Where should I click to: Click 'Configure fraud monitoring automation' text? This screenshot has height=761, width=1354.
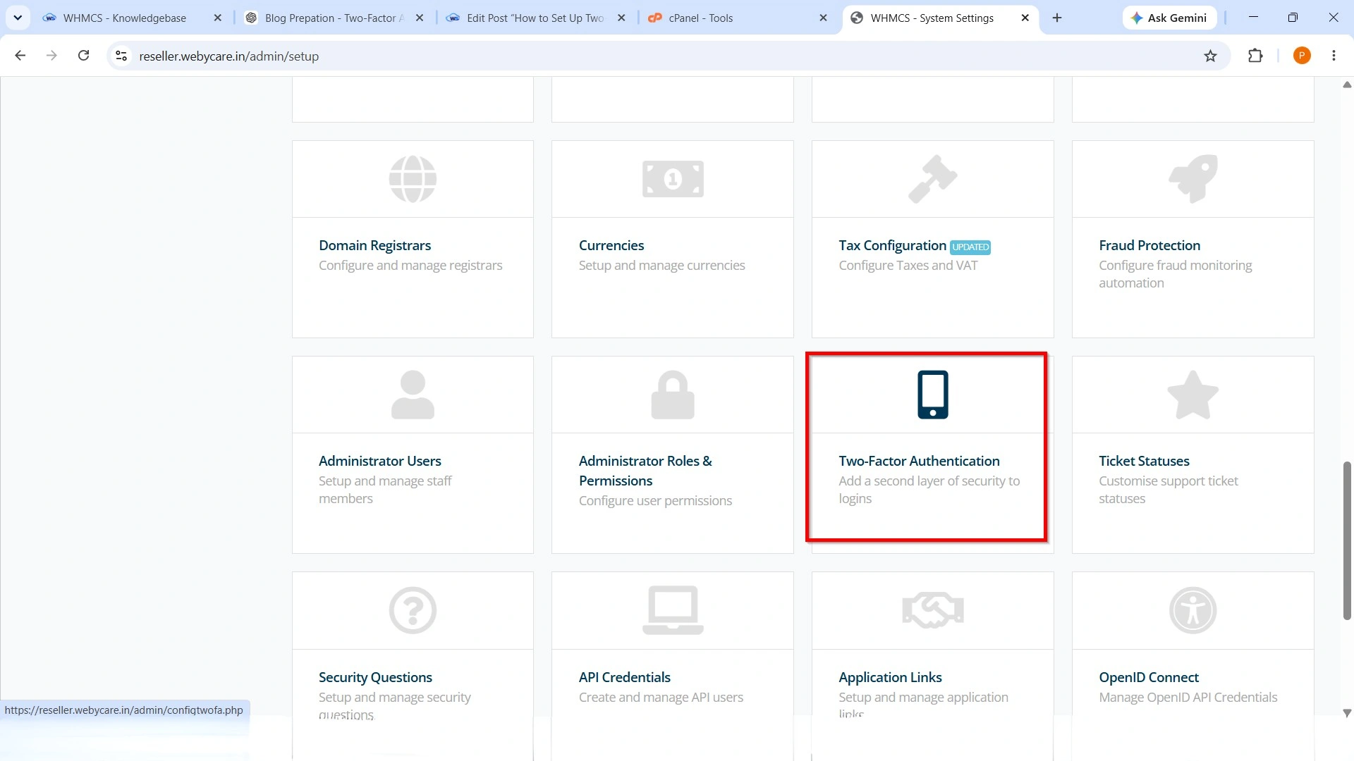1175,274
